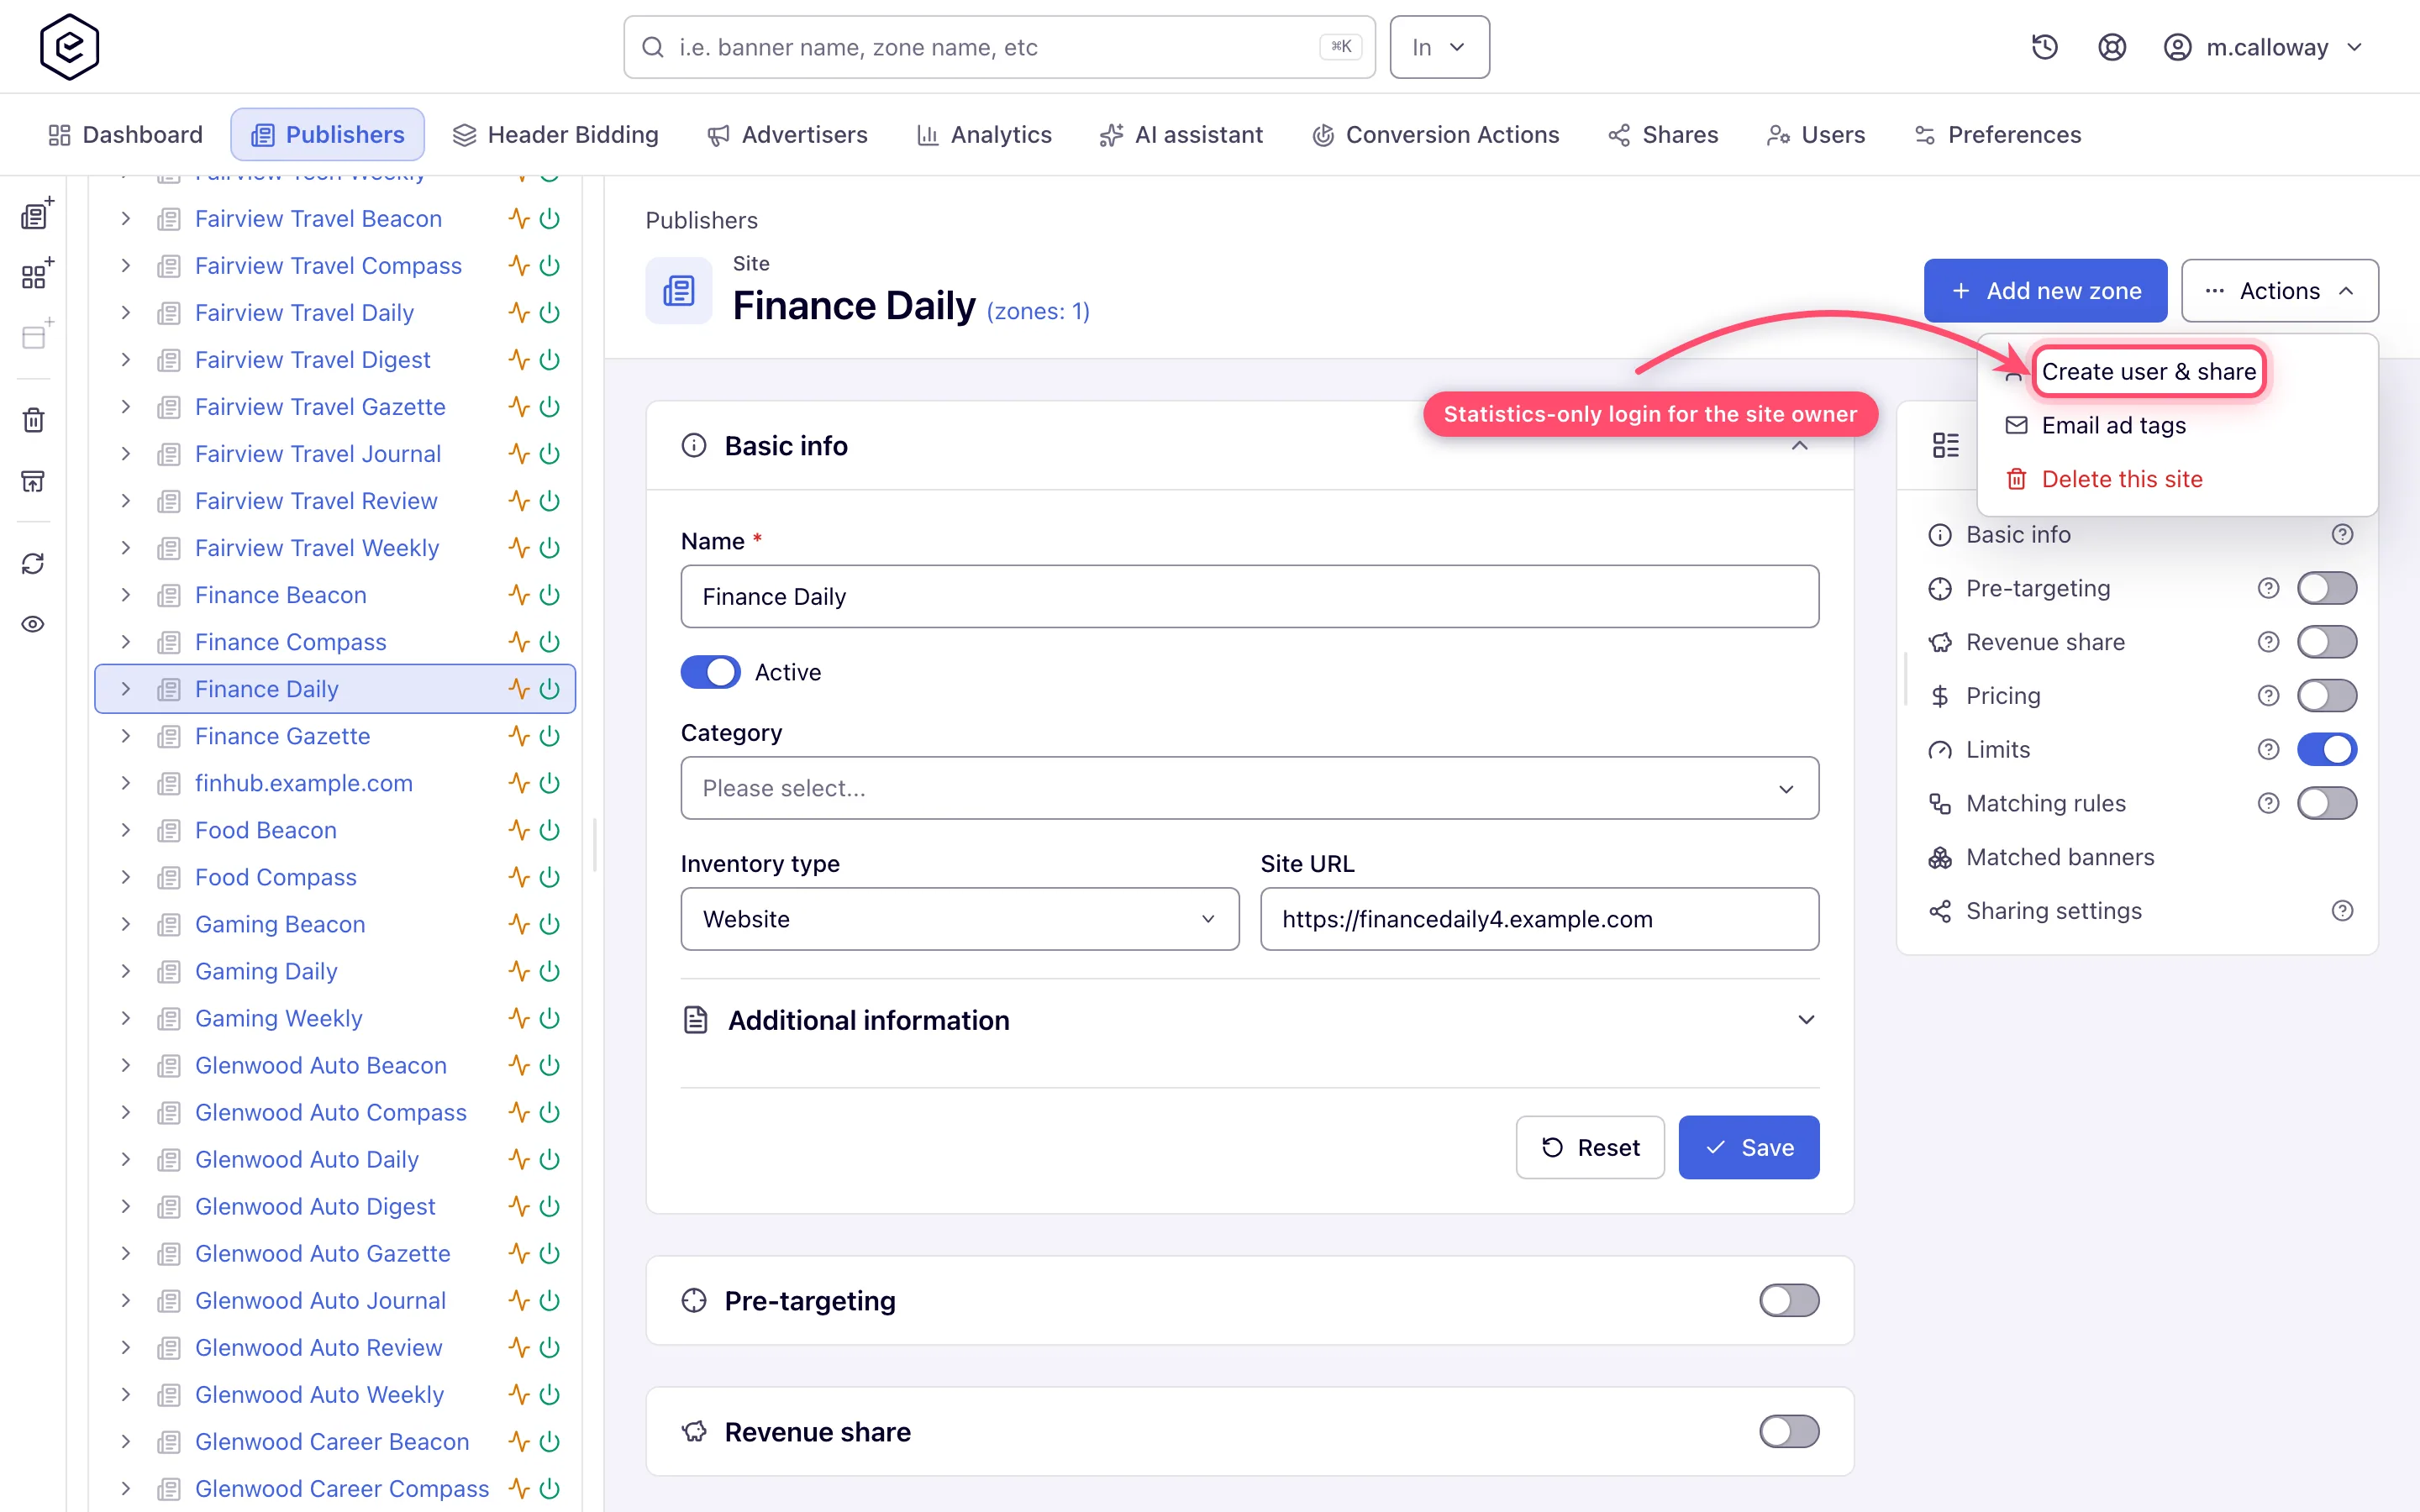Open the Header Bidding tab
Screen dimensions: 2420x1512
[555, 135]
